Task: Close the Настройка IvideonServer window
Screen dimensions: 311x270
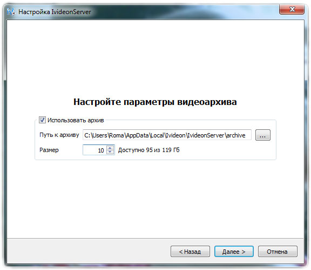Action: pos(292,9)
